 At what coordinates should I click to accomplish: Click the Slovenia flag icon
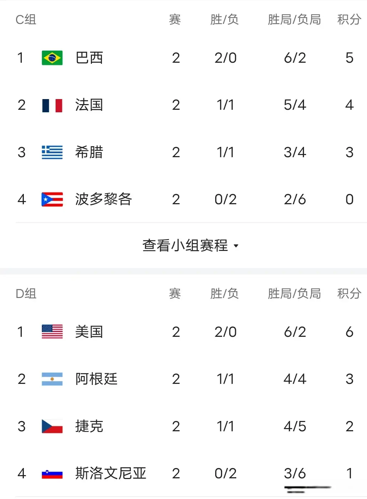52,474
